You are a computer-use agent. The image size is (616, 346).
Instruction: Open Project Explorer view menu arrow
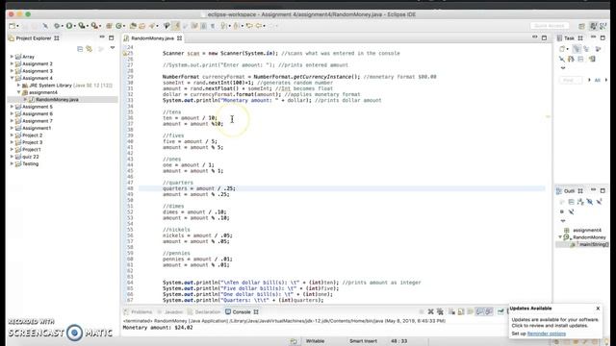[113, 48]
